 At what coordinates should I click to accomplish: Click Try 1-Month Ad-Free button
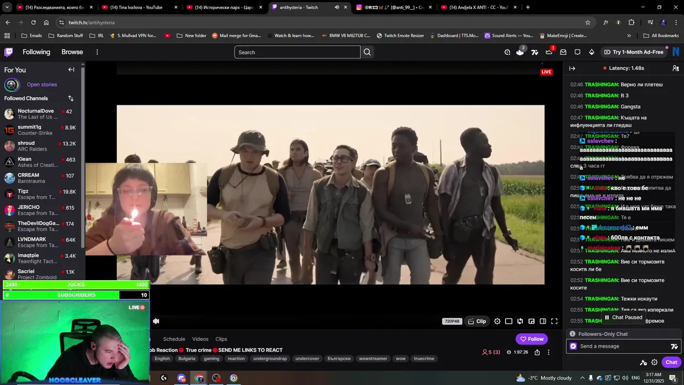click(634, 52)
